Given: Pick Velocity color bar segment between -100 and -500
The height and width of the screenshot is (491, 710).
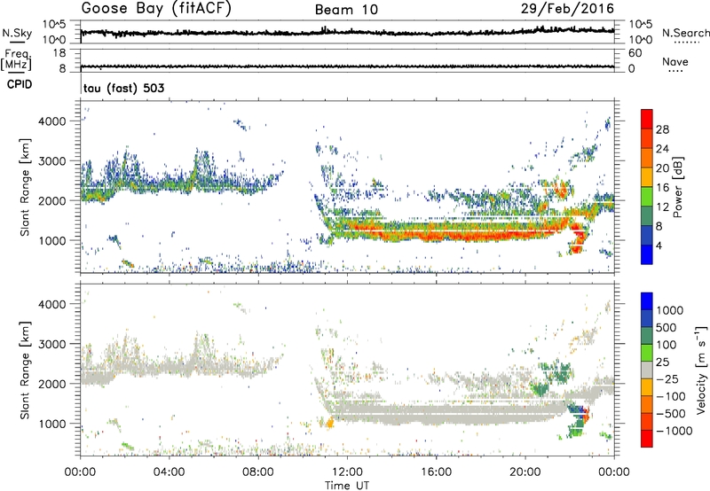Looking at the screenshot, I should tap(647, 405).
